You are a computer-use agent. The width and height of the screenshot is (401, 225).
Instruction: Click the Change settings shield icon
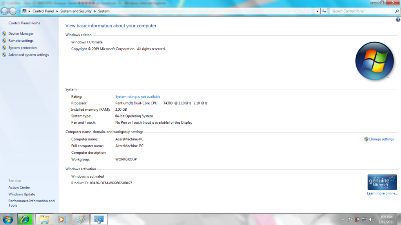366,139
